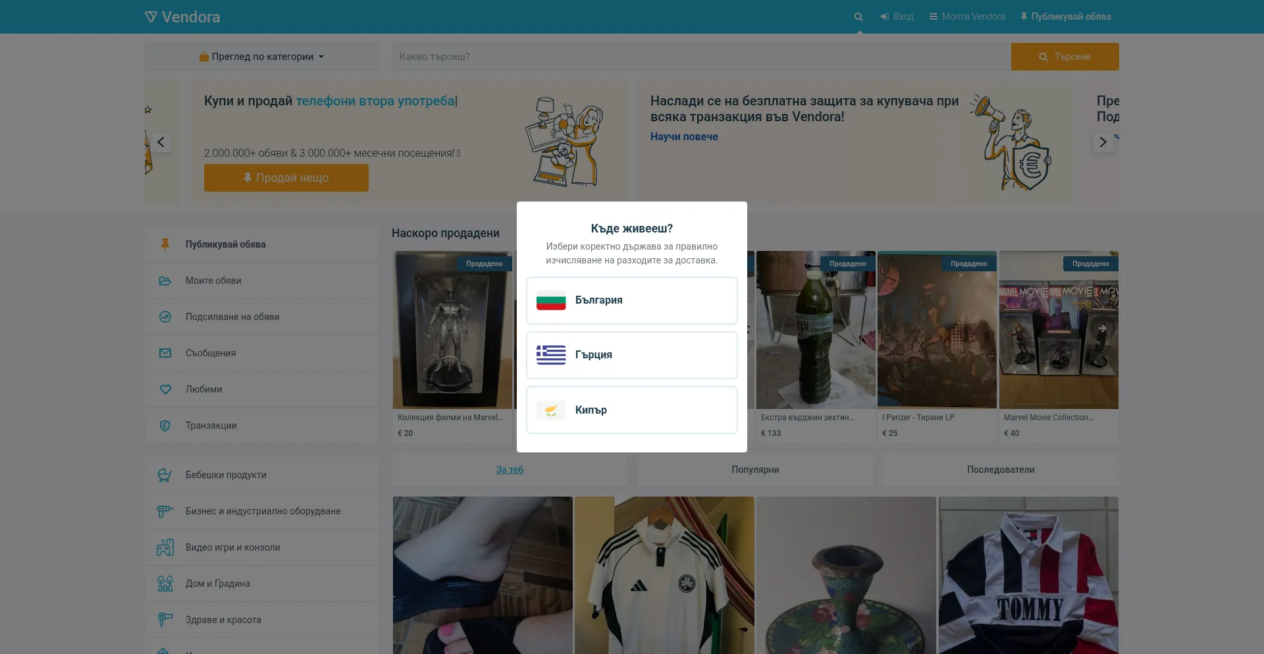Viewport: 1264px width, 654px height.
Task: Click the boost icon for Подсилване на обяви
Action: click(165, 317)
